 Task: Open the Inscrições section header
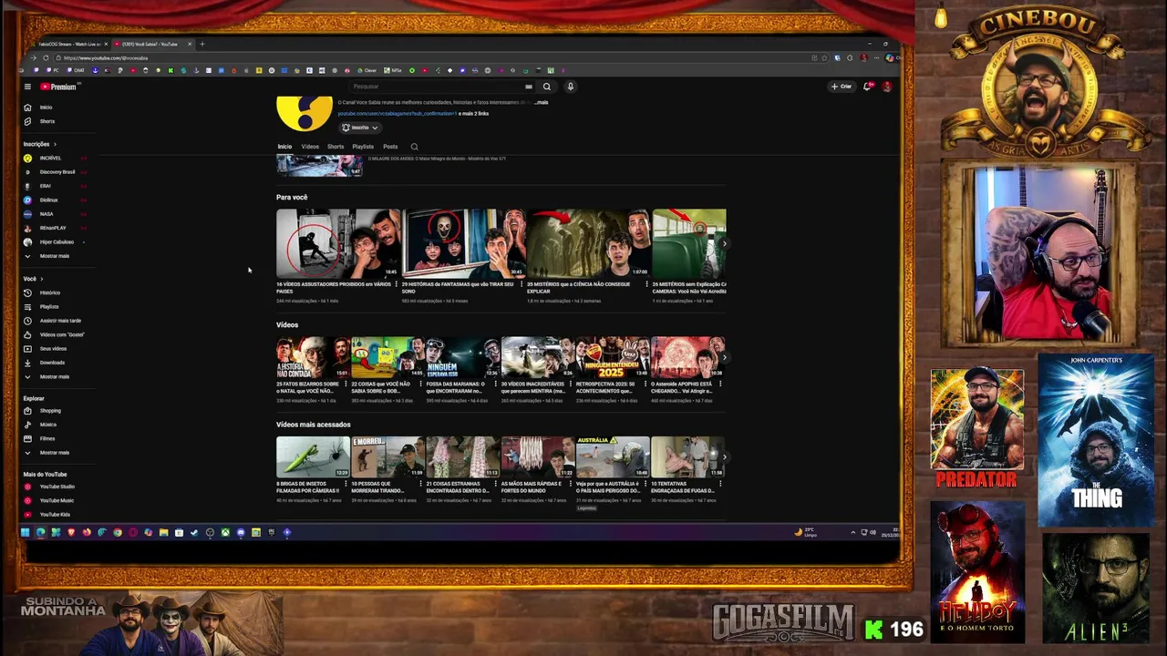(x=39, y=144)
